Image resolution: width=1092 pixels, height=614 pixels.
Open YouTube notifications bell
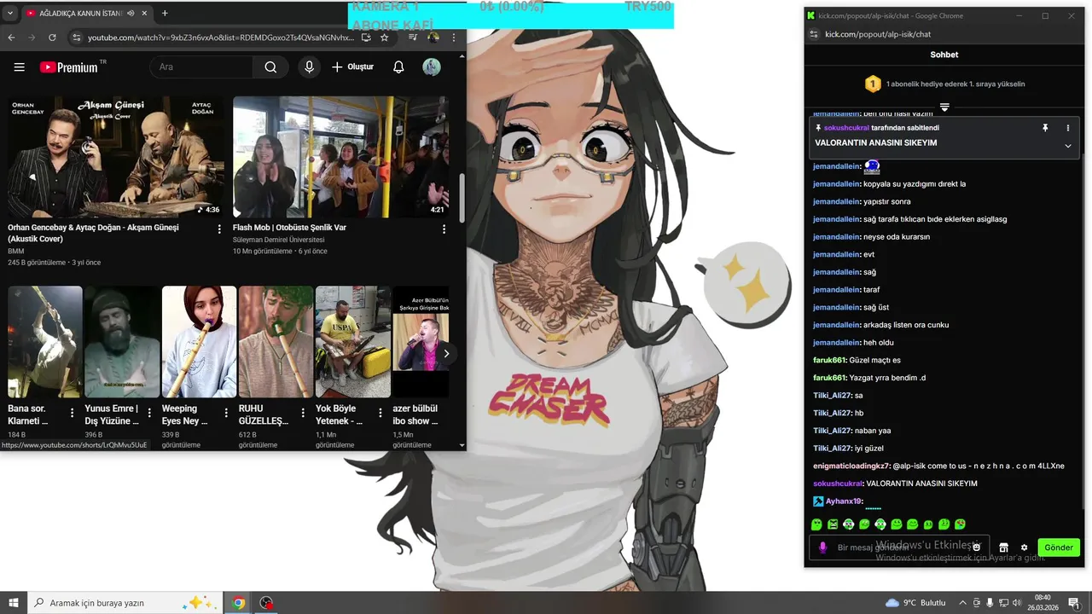[x=398, y=67]
